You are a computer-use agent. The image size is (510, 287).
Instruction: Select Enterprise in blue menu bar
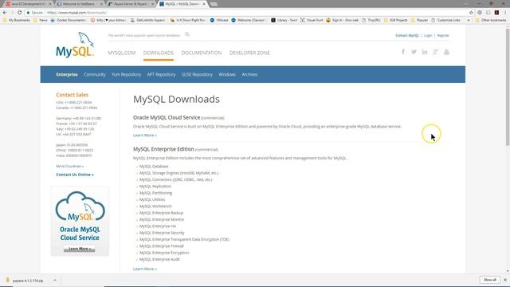click(67, 74)
